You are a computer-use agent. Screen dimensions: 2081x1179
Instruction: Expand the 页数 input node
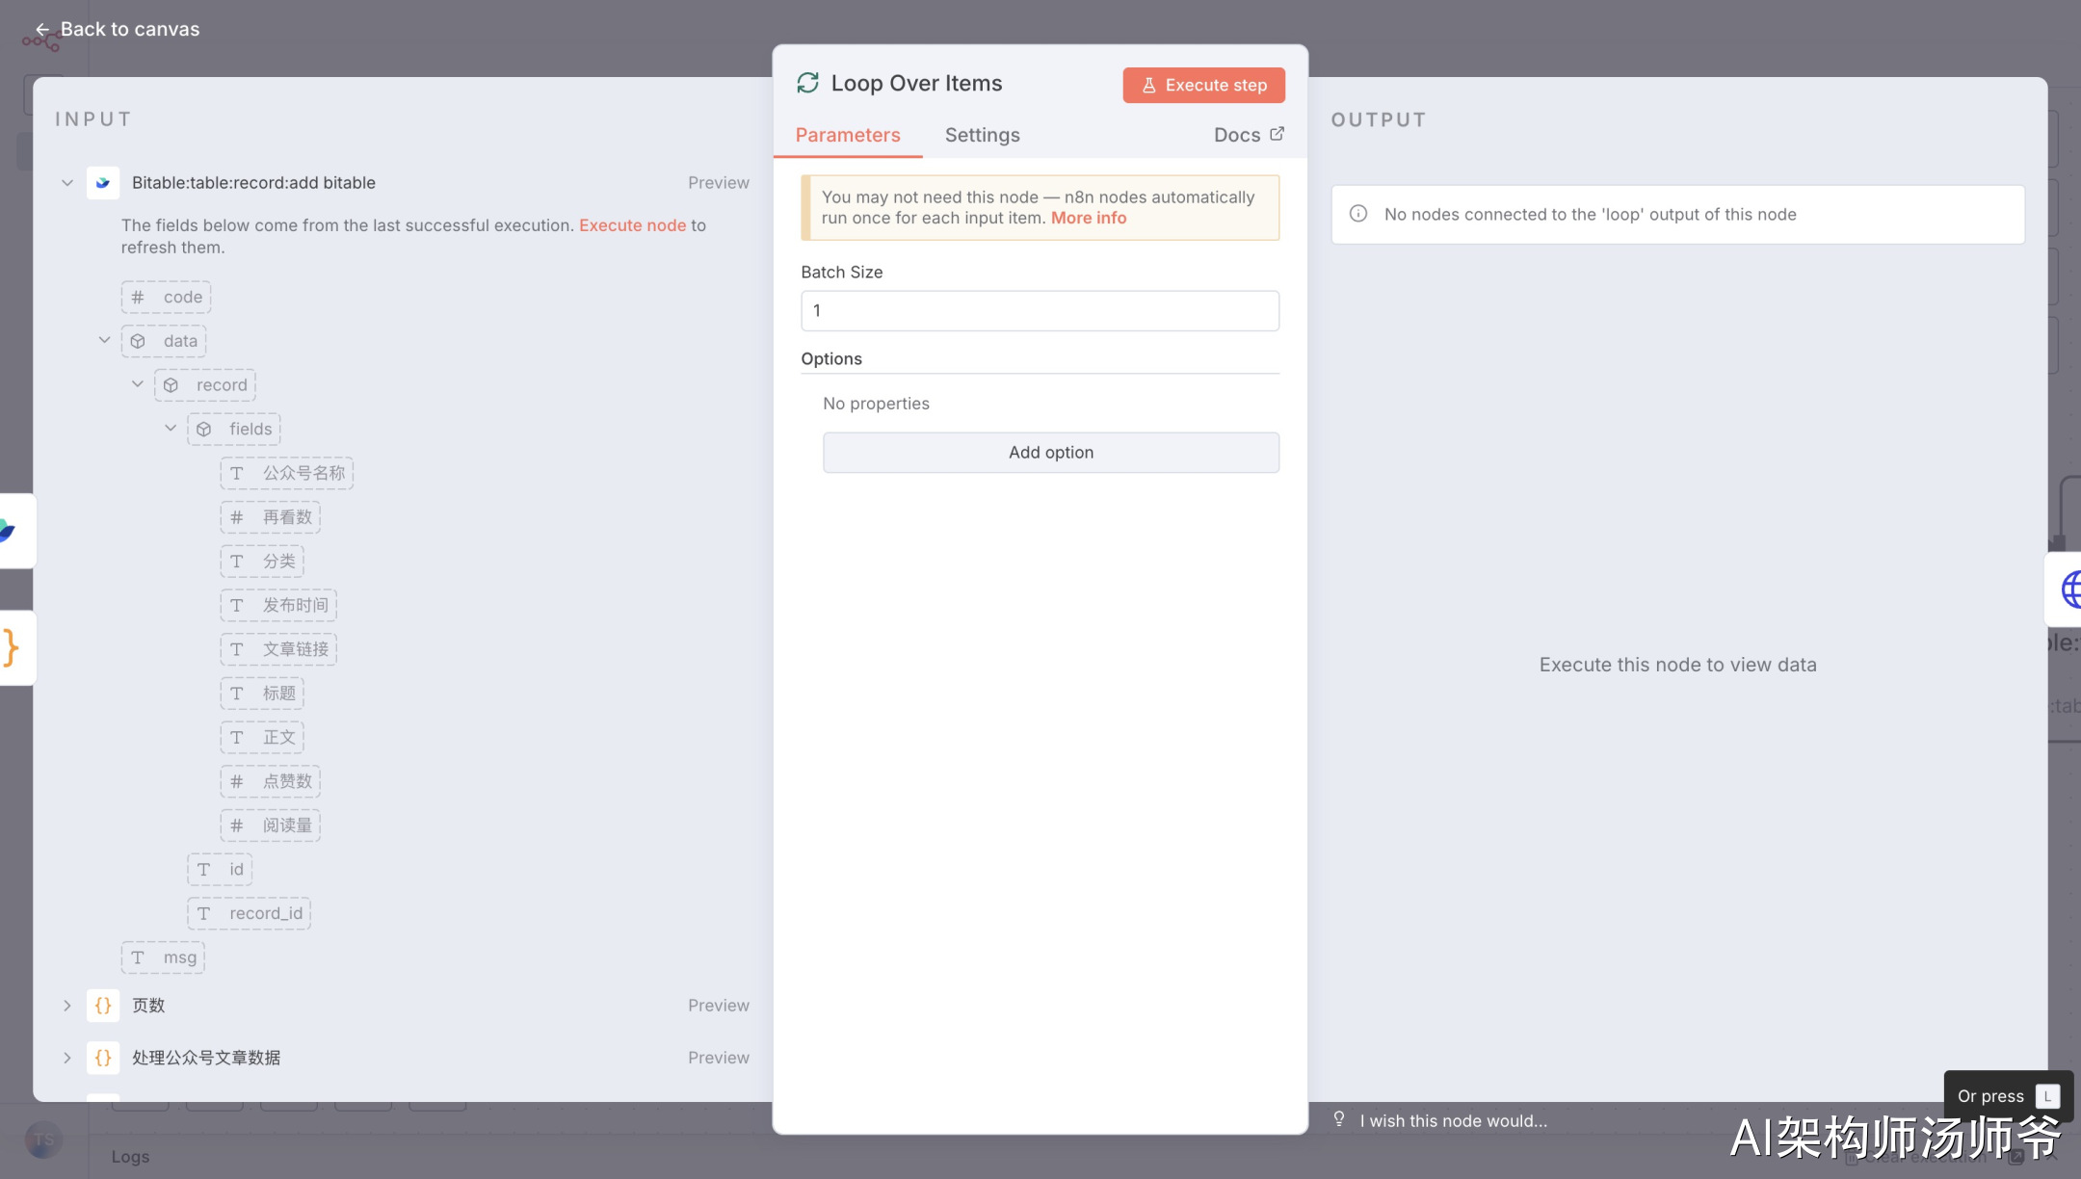[x=67, y=1006]
